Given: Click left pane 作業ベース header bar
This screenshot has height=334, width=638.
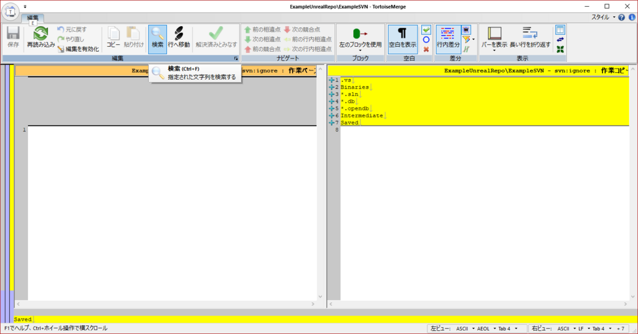Looking at the screenshot, I should [166, 71].
